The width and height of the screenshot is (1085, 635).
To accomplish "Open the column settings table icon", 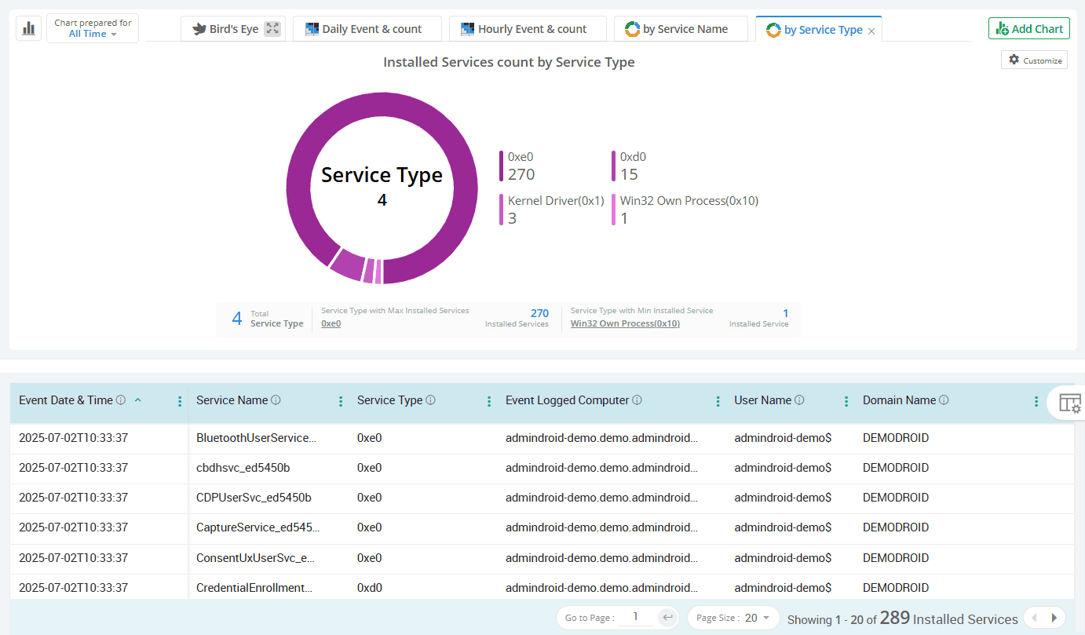I will 1069,403.
